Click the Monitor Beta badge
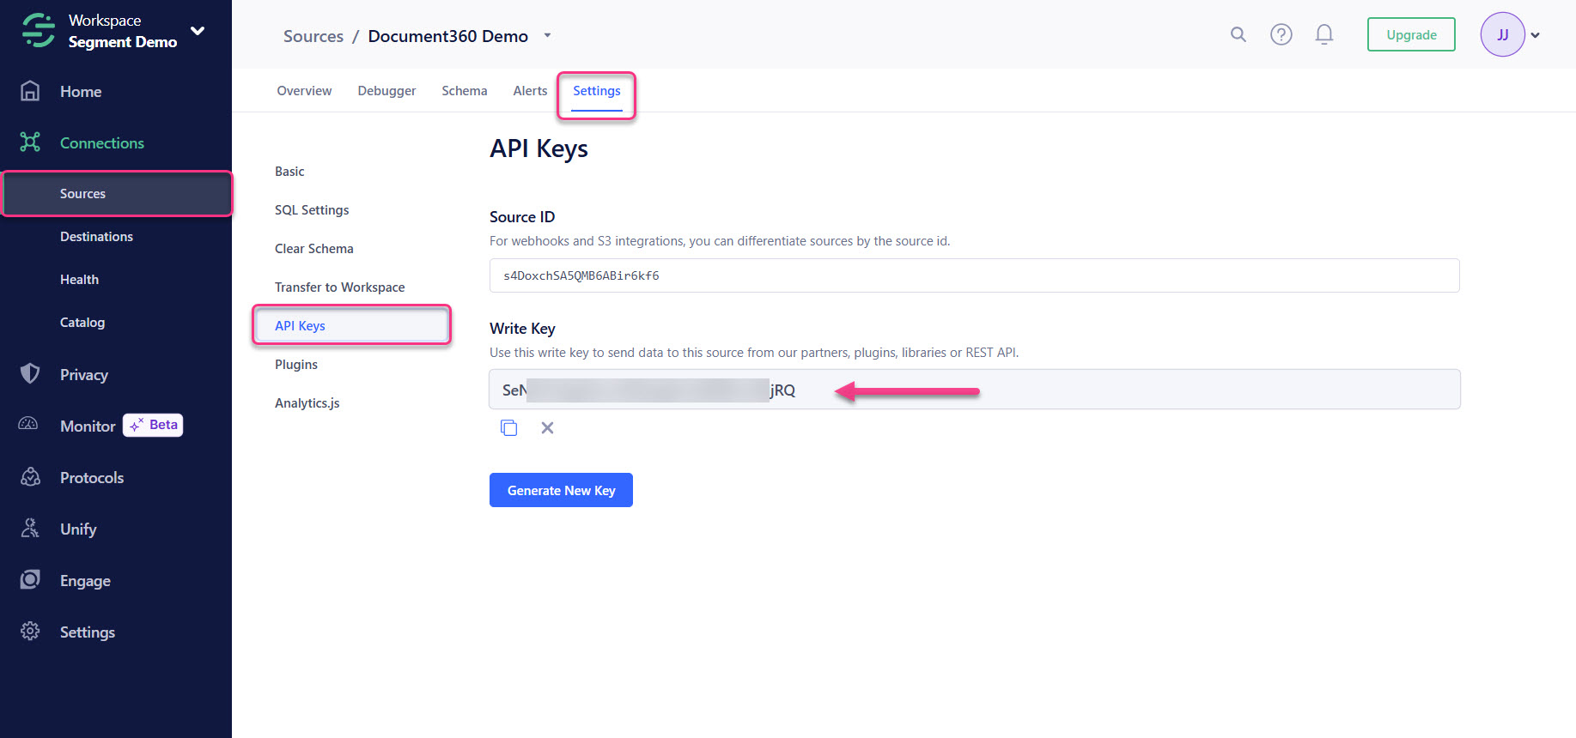Viewport: 1576px width, 738px height. (x=153, y=425)
